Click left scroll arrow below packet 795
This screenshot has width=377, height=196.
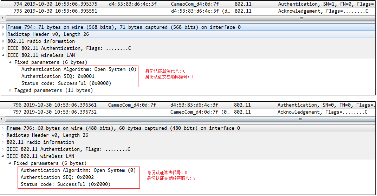pos(3,18)
